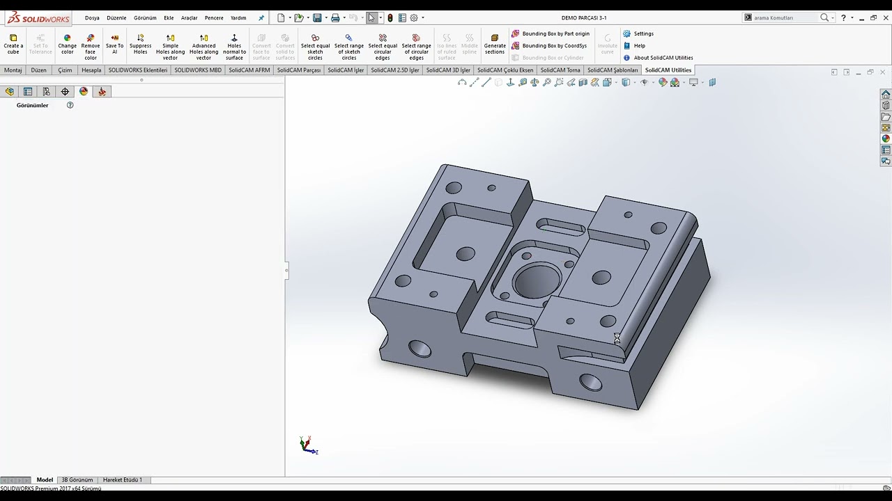This screenshot has width=892, height=501.
Task: Open SolidCAM Utilities Help
Action: 634,46
